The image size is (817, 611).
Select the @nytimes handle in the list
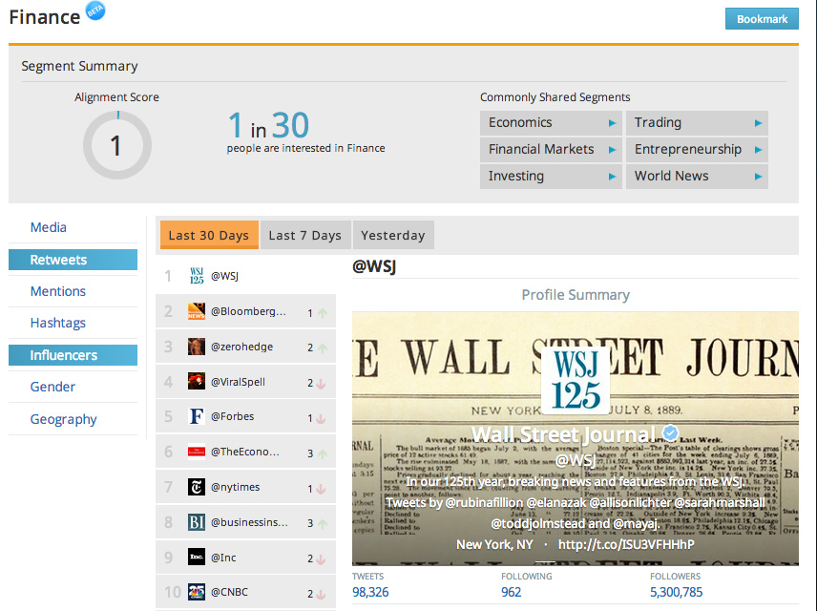(x=235, y=487)
